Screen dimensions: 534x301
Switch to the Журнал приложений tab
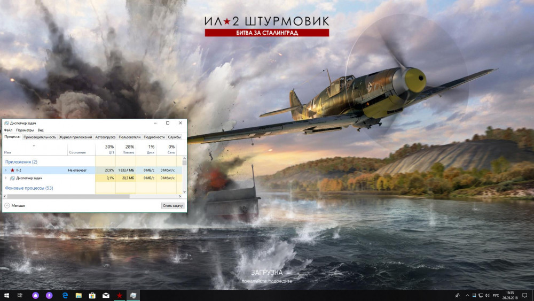pyautogui.click(x=76, y=137)
